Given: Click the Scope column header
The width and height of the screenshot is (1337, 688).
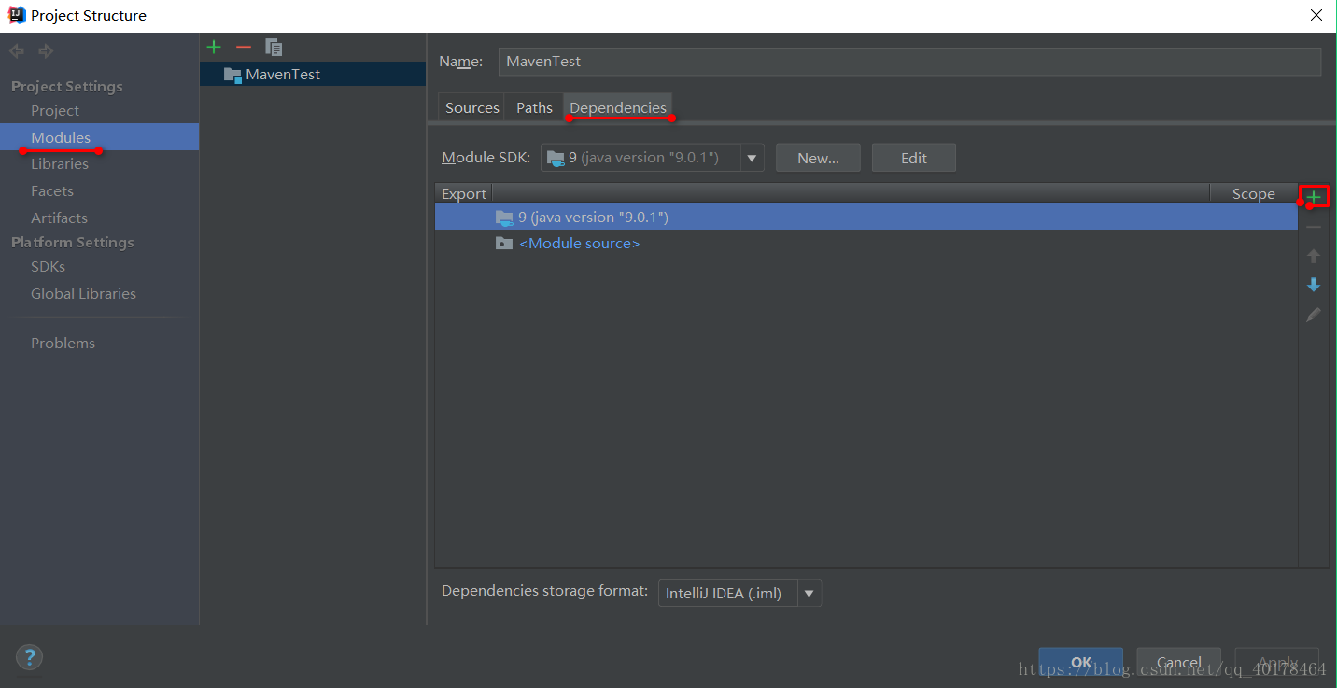Looking at the screenshot, I should [x=1253, y=193].
